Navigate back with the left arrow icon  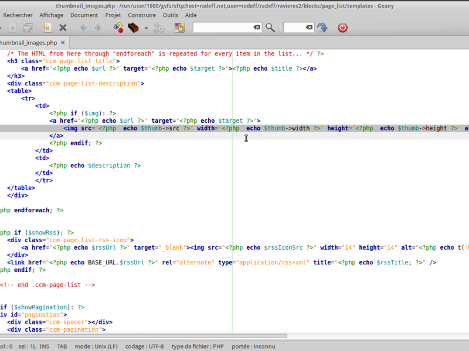(x=83, y=27)
